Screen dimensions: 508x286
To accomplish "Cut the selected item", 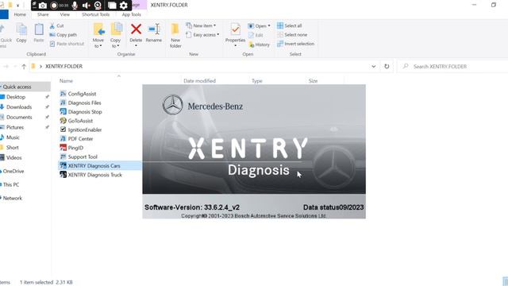I will pyautogui.click(x=56, y=25).
